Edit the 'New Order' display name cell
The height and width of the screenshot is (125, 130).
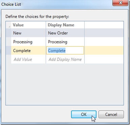[x=65, y=33]
